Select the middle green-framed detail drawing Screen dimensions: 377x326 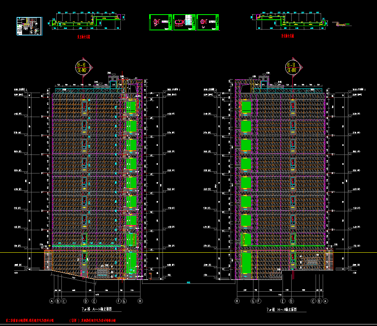184,22
